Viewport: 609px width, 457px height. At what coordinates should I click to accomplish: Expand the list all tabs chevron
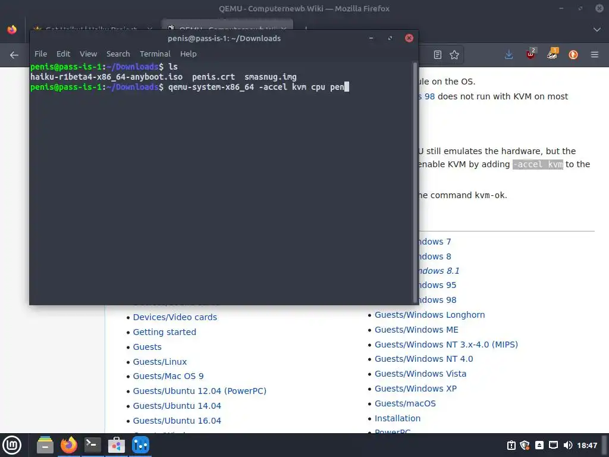pyautogui.click(x=597, y=30)
